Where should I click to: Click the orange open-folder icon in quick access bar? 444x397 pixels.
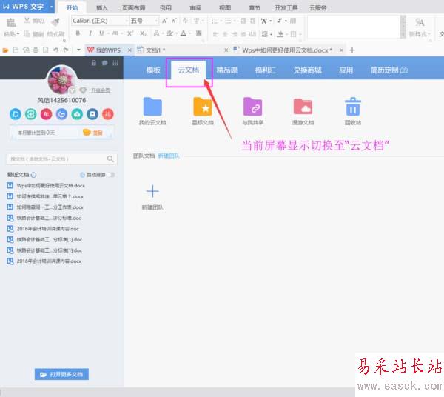(x=5, y=50)
